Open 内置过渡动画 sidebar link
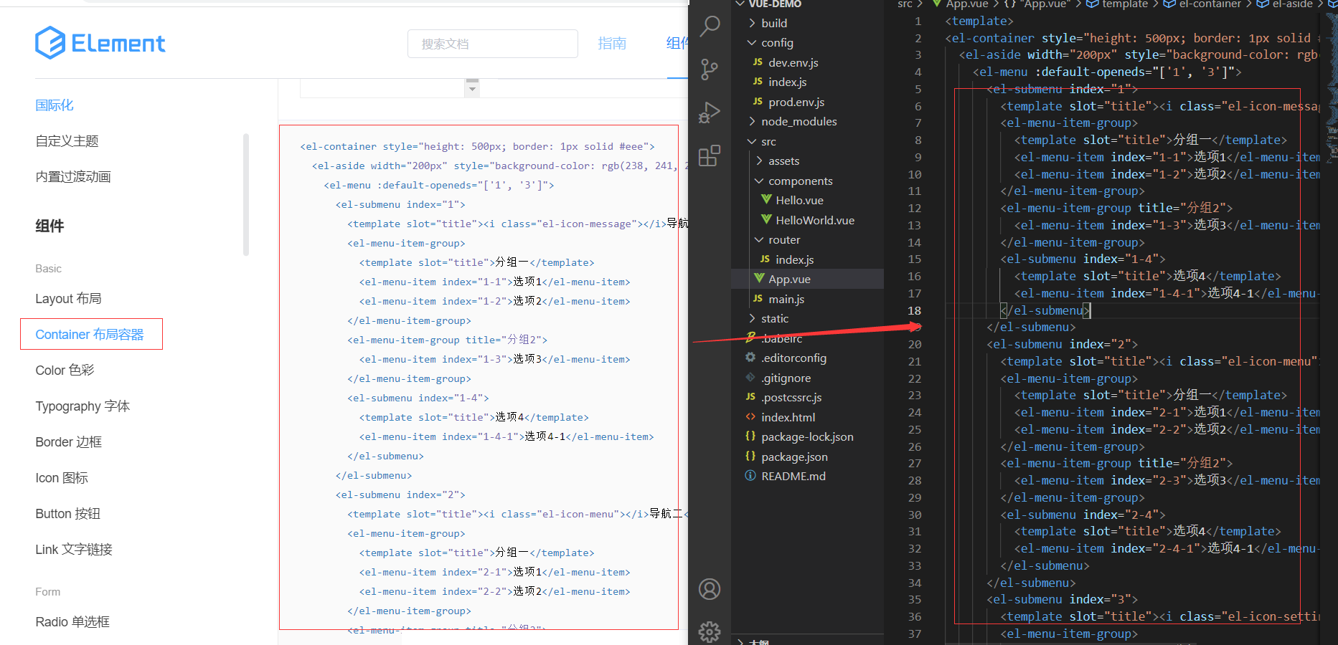1338x645 pixels. click(x=73, y=177)
